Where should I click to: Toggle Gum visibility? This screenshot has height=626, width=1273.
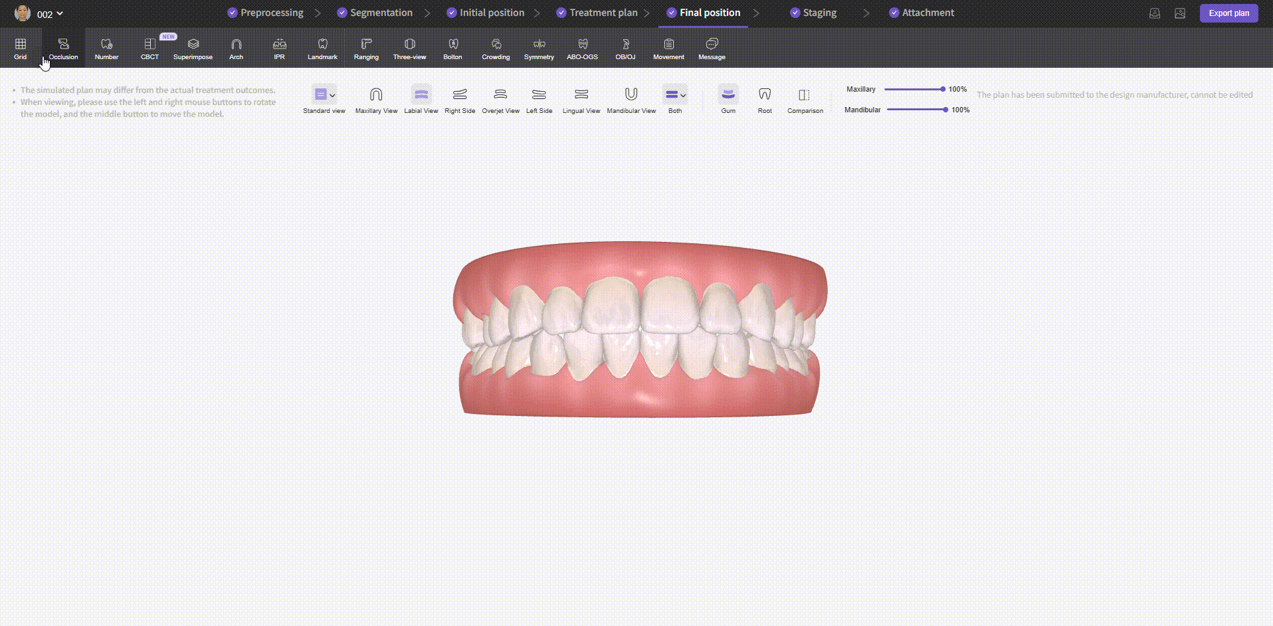pyautogui.click(x=728, y=100)
